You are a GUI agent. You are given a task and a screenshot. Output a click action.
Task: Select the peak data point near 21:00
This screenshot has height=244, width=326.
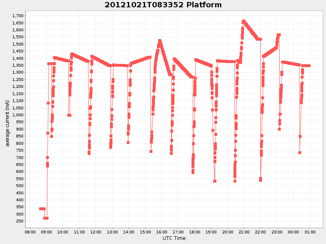[244, 20]
